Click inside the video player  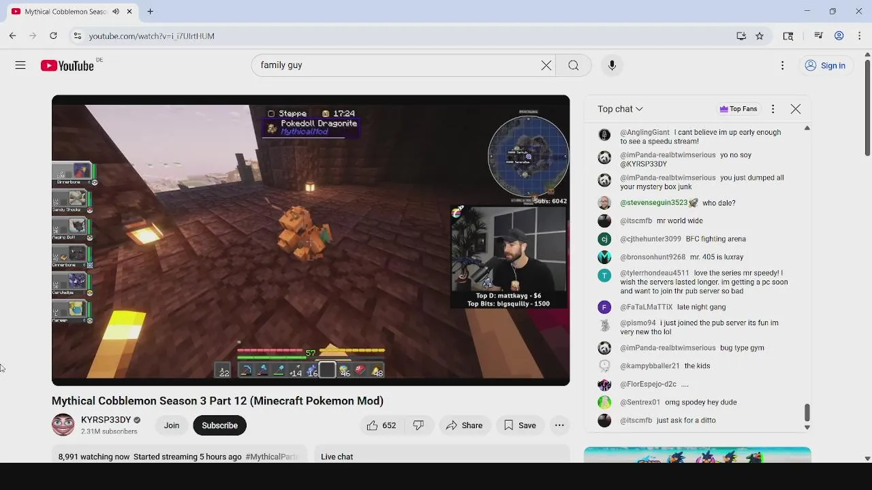(x=311, y=240)
